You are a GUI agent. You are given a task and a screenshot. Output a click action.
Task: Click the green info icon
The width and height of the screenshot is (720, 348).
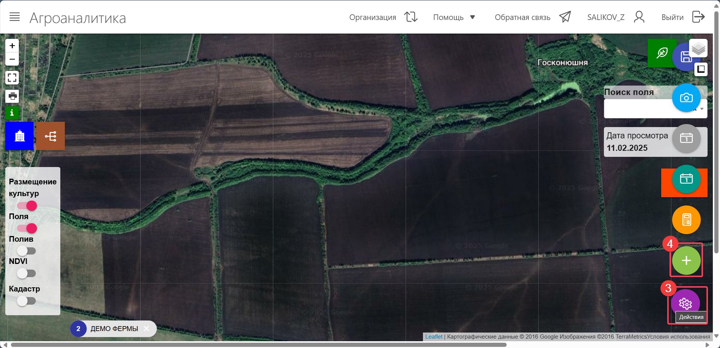[x=12, y=113]
